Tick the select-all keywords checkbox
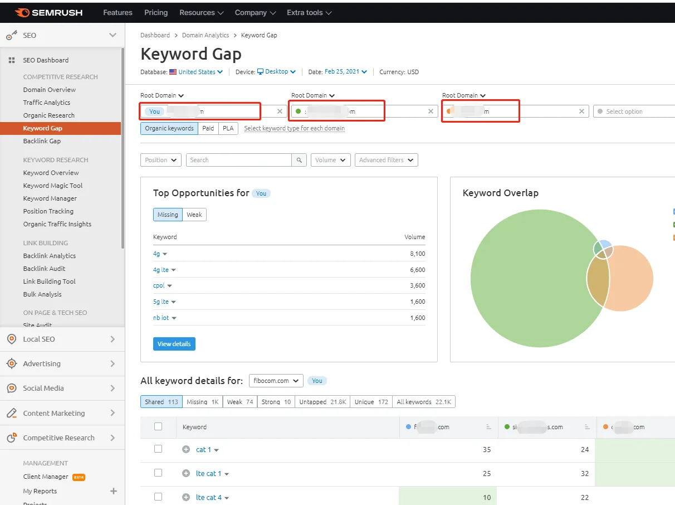Screen dimensions: 675x505 [158, 426]
